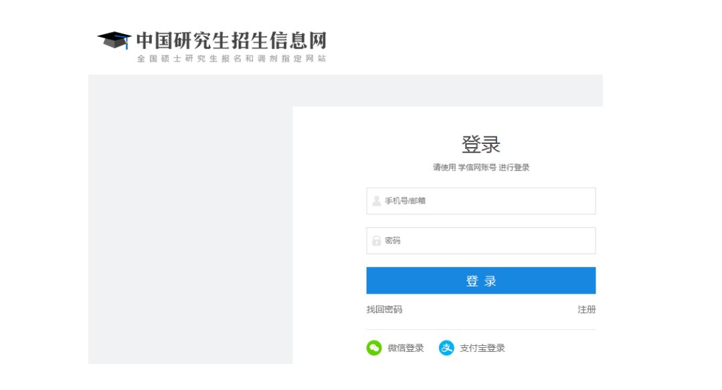Click the 全国硕士研究生报名和调剂指定网站 tagline
722x390 pixels.
tap(232, 58)
